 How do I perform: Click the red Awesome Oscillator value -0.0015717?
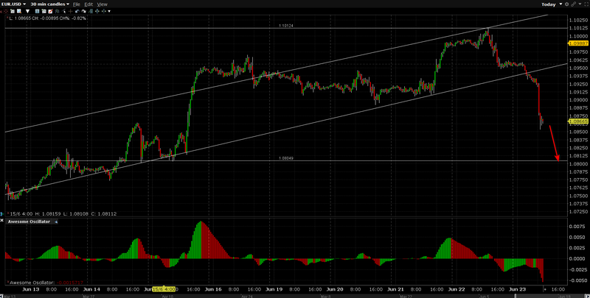click(x=70, y=283)
